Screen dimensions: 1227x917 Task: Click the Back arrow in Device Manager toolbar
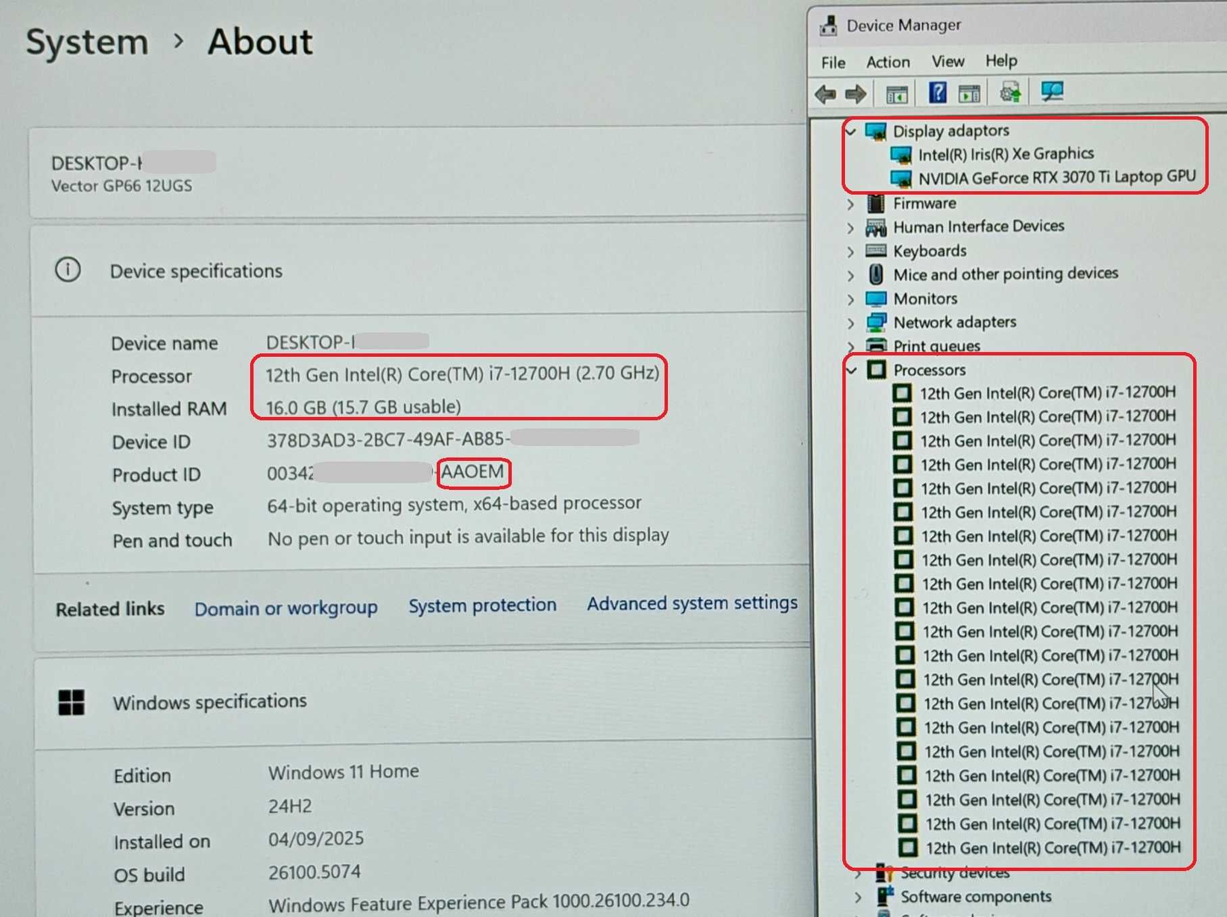coord(825,94)
